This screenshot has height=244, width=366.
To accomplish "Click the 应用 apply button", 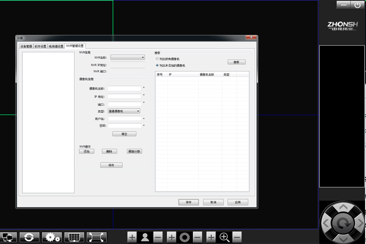I will coord(238,202).
